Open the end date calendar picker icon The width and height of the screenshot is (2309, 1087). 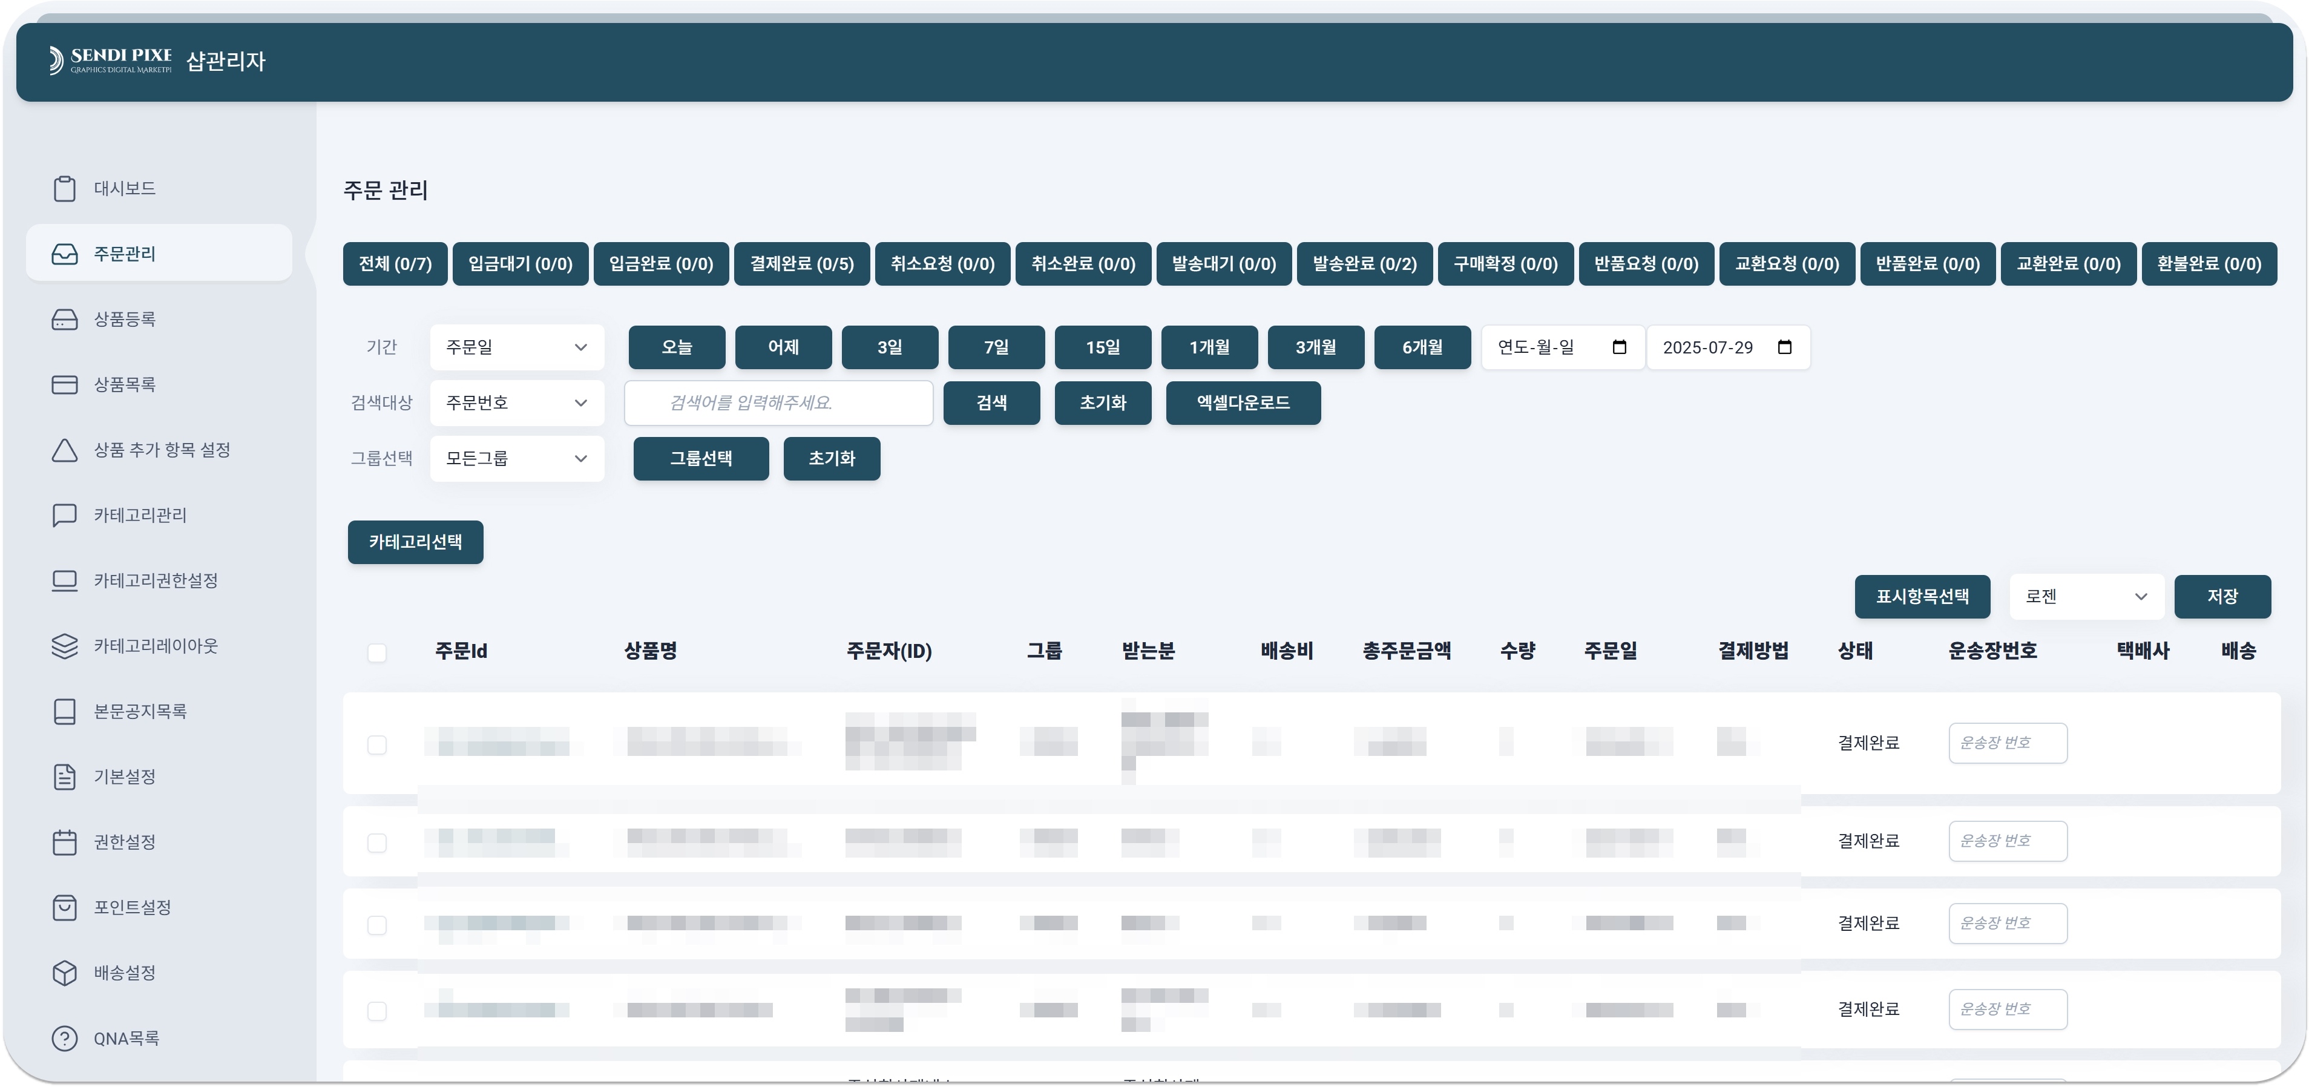1785,347
